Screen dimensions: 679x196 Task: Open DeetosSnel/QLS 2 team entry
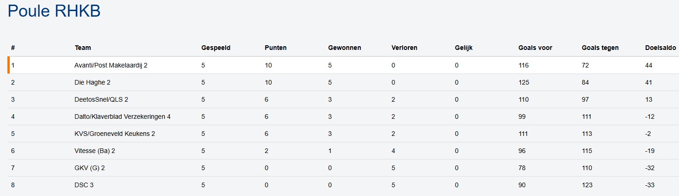[x=101, y=99]
